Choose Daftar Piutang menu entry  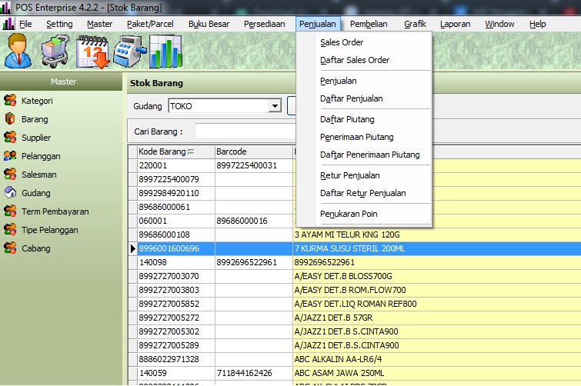[x=346, y=119]
